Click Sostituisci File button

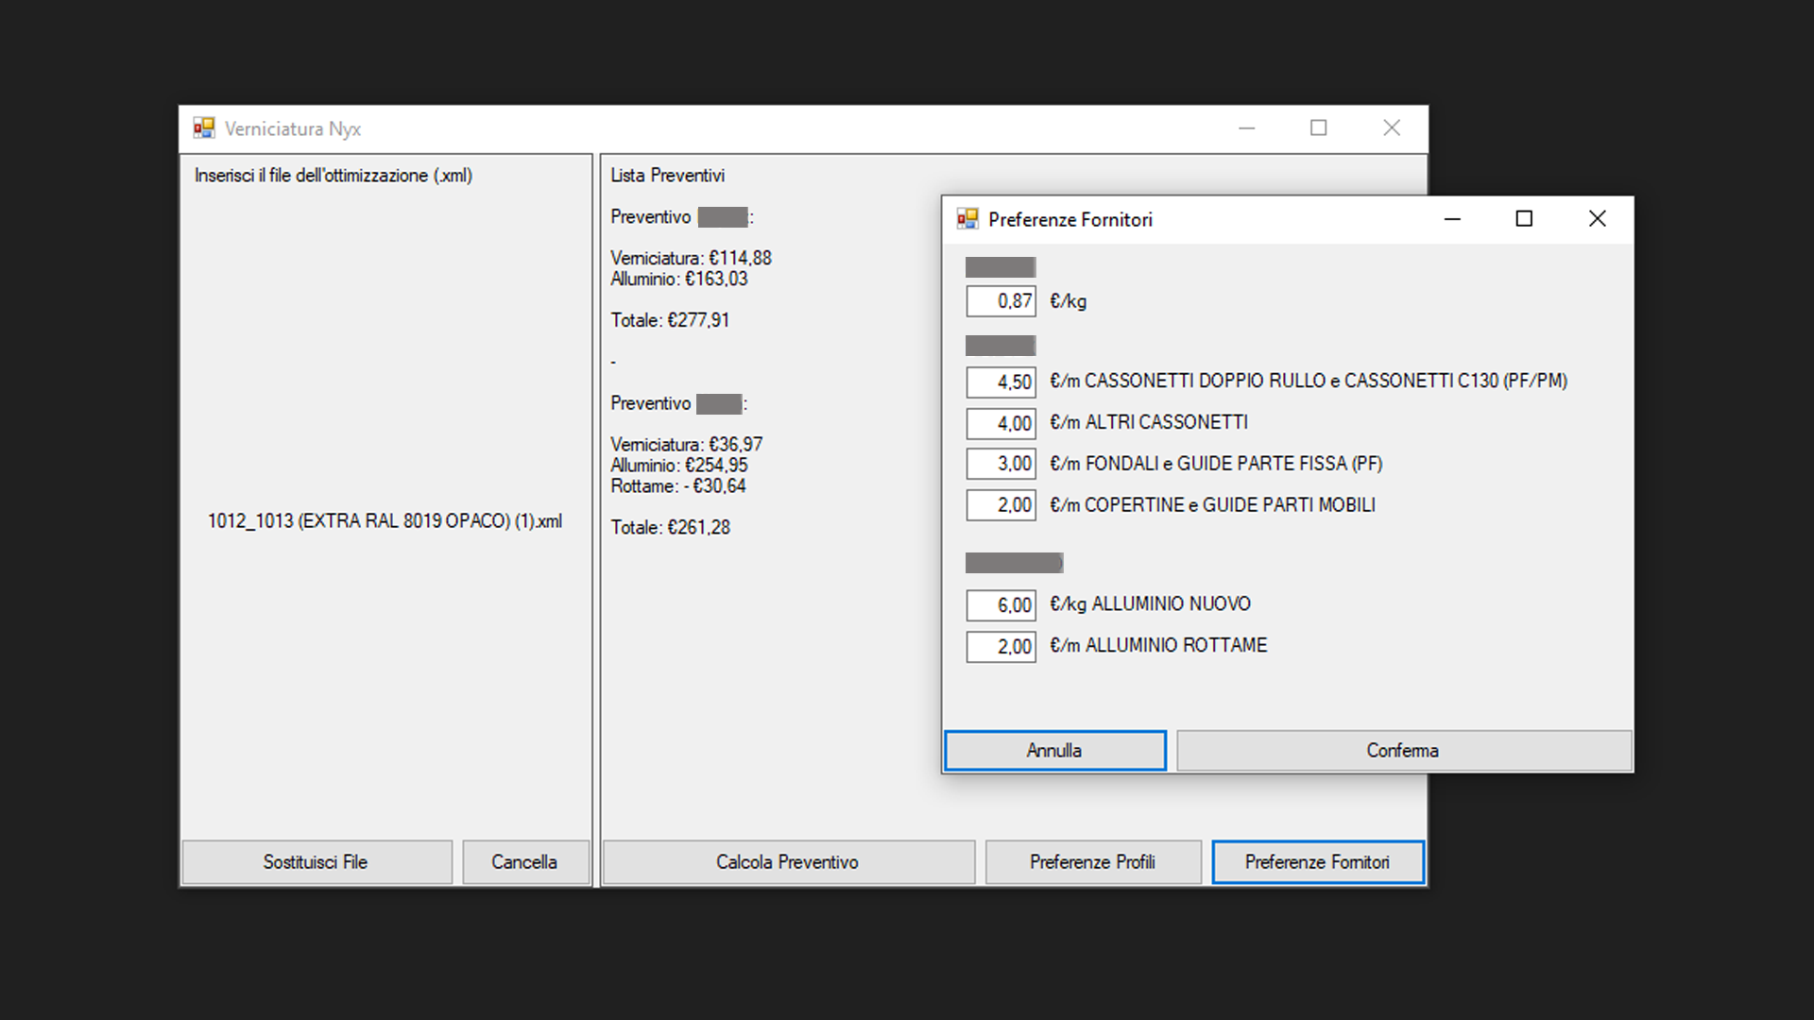[317, 862]
